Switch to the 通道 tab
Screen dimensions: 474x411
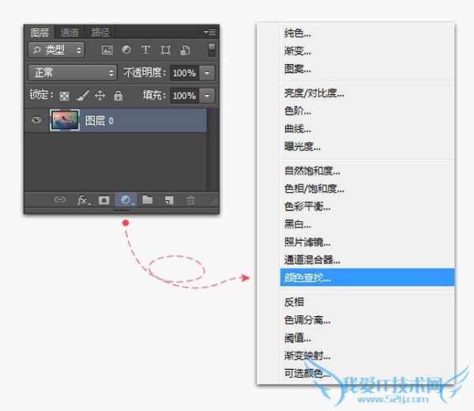(70, 32)
